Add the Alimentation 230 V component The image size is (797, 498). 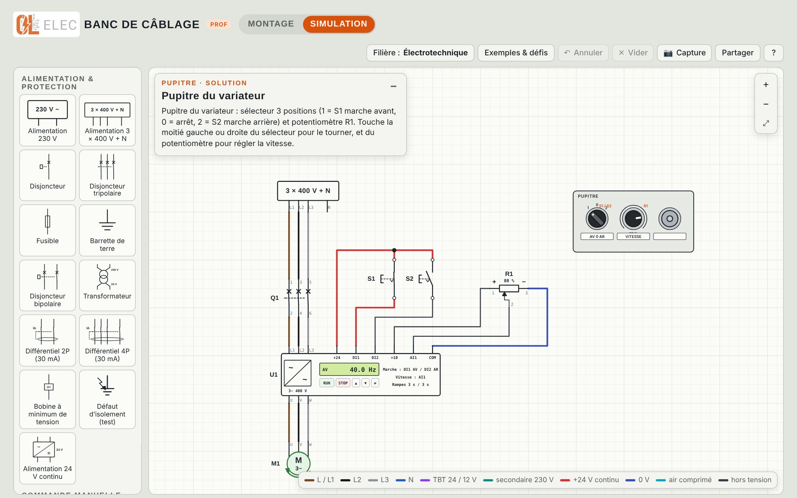[48, 120]
